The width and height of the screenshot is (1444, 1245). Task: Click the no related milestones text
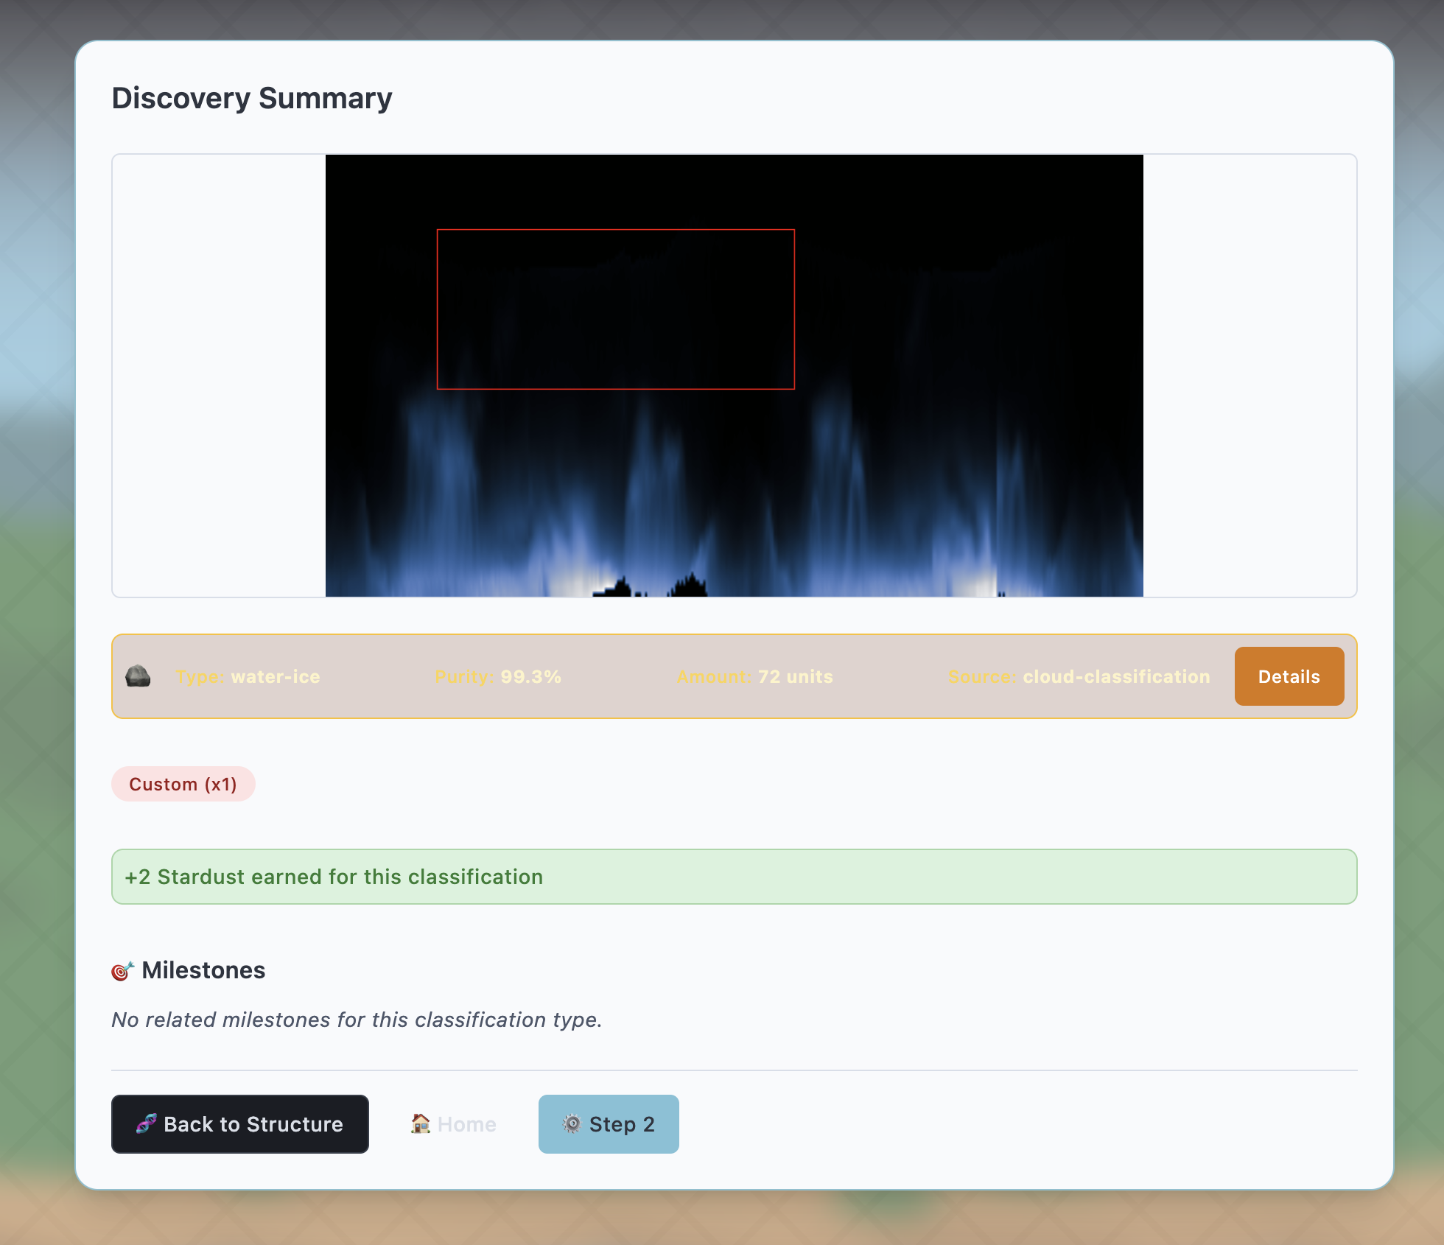pos(357,1020)
